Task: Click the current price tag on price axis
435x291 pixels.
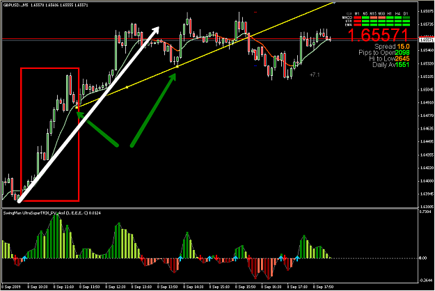Action: click(427, 40)
